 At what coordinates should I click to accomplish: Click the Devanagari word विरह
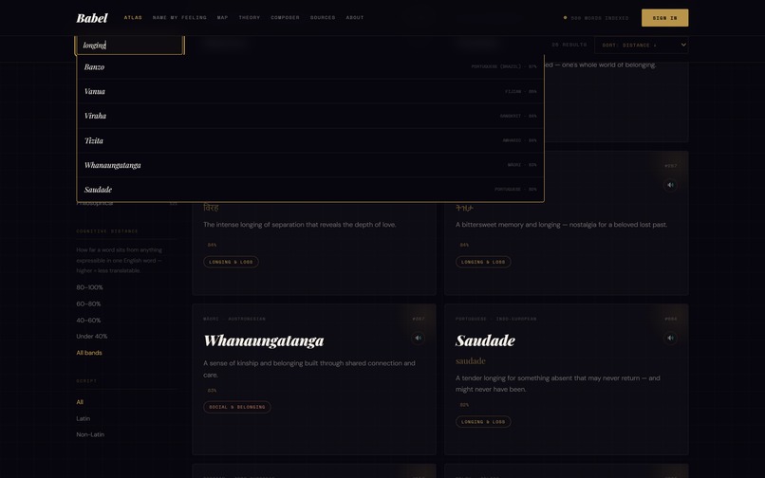click(211, 208)
